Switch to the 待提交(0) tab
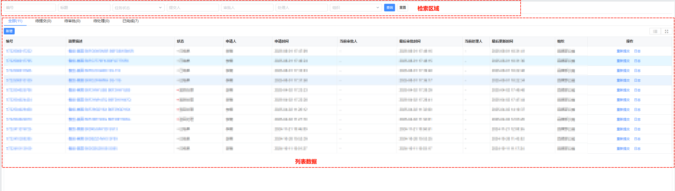675x191 pixels. [x=43, y=21]
